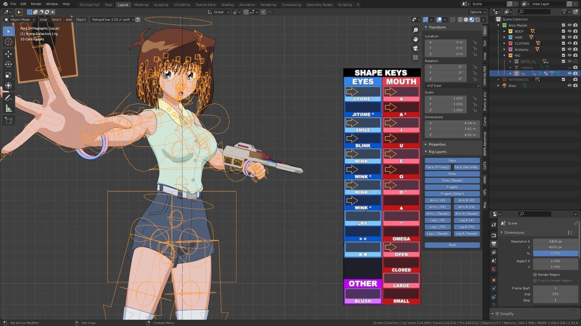The width and height of the screenshot is (581, 326).
Task: Collapse the Rig Layers panel
Action: pos(426,152)
